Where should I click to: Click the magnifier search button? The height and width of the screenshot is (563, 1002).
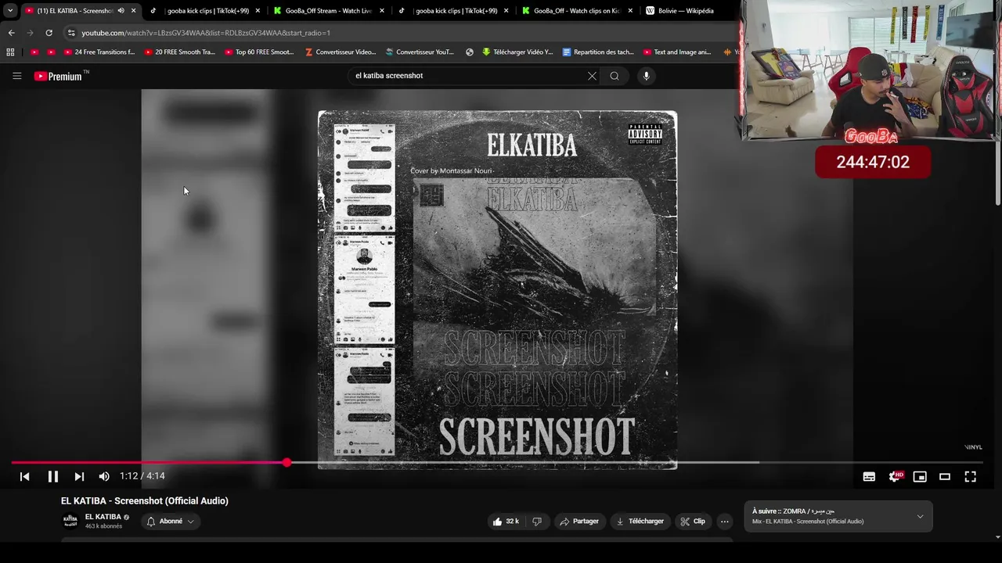[615, 76]
